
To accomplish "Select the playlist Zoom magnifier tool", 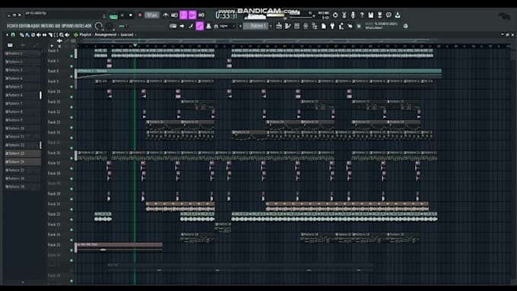I will click(62, 35).
